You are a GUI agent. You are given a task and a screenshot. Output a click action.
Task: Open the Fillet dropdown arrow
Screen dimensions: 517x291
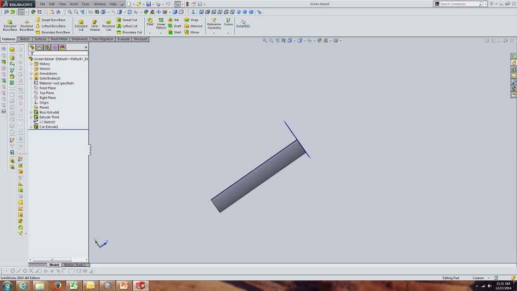point(150,33)
